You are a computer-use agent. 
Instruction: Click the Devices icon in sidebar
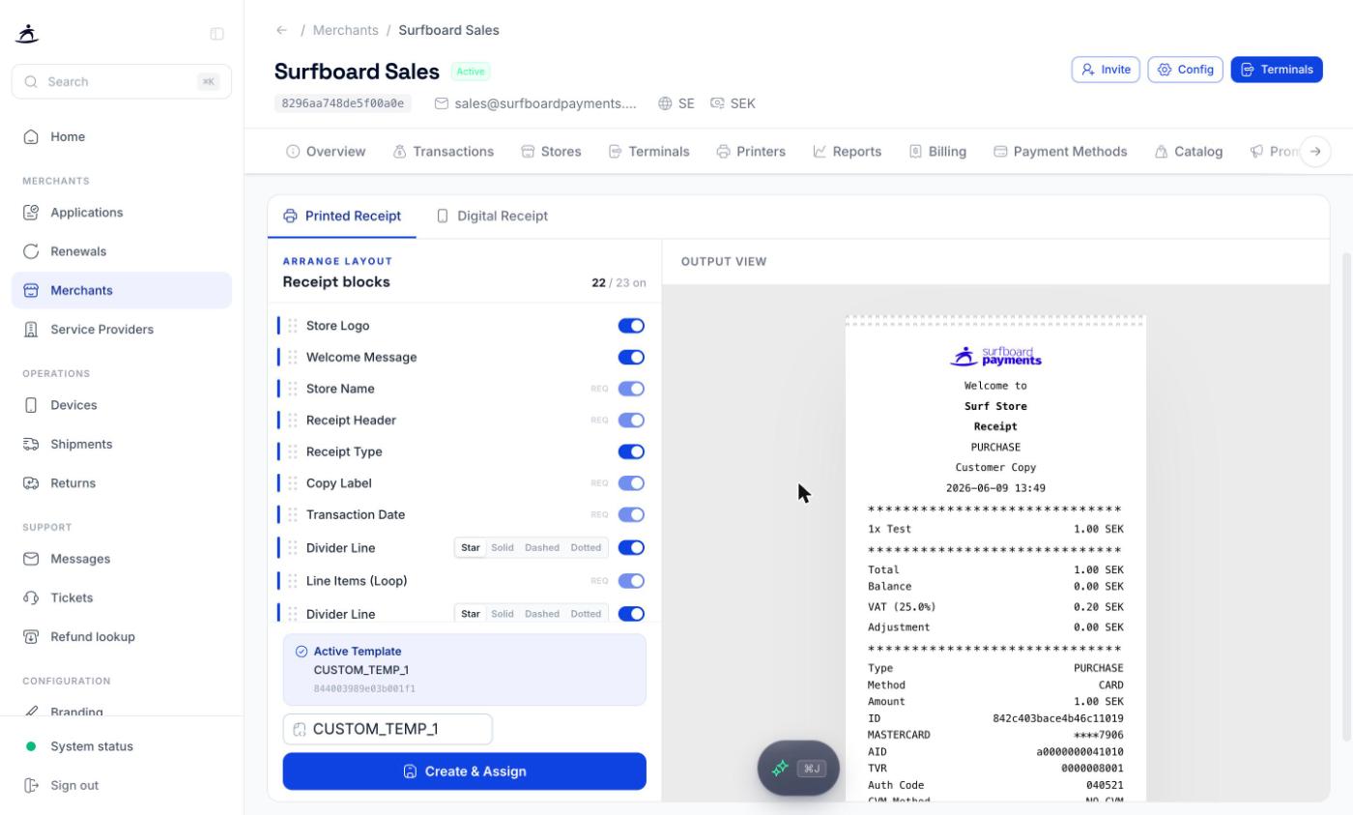coord(31,405)
